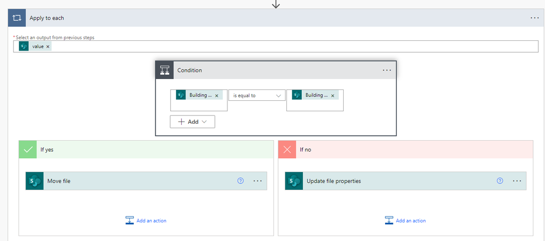Click the left Building token SharePoint icon

click(181, 95)
